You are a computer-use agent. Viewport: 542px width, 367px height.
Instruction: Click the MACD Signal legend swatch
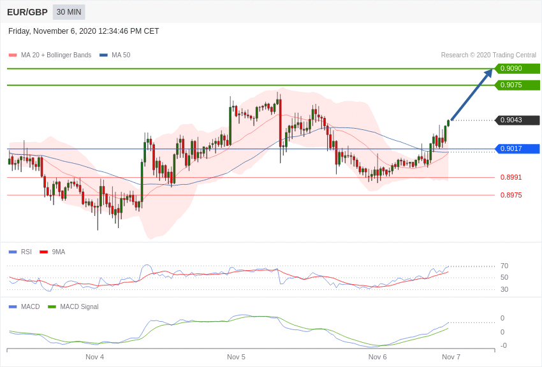point(52,306)
